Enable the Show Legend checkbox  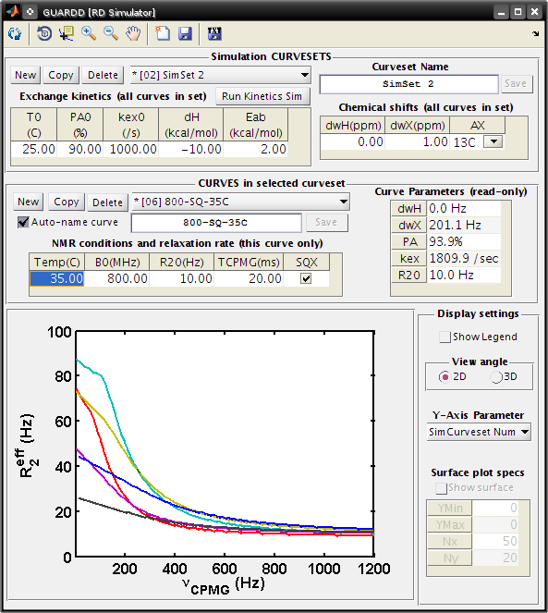(x=444, y=337)
